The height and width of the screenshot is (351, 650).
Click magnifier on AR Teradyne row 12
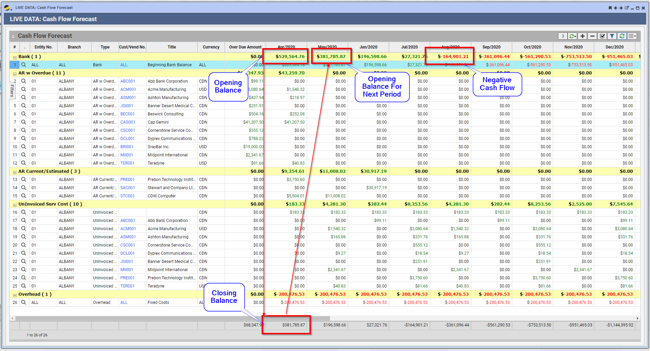[x=24, y=163]
